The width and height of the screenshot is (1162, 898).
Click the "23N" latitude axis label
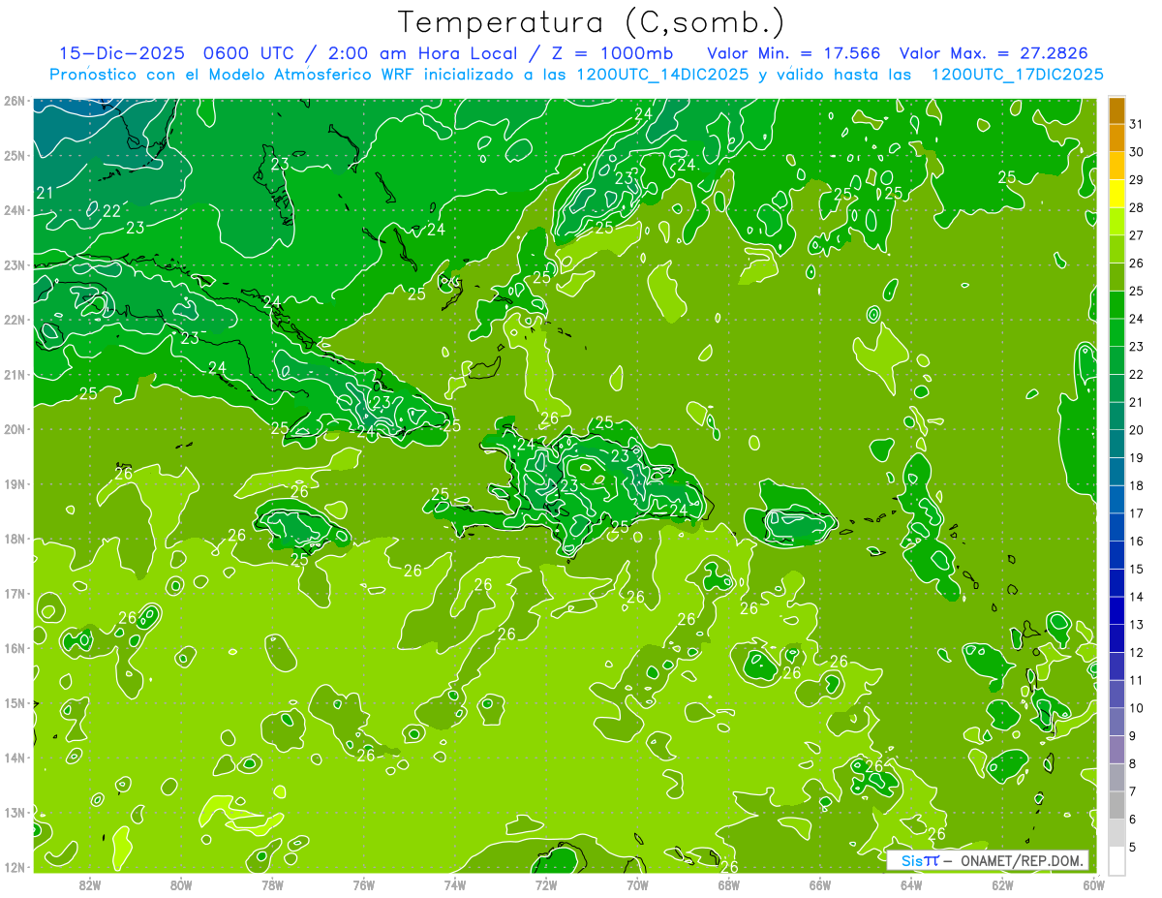(x=15, y=264)
